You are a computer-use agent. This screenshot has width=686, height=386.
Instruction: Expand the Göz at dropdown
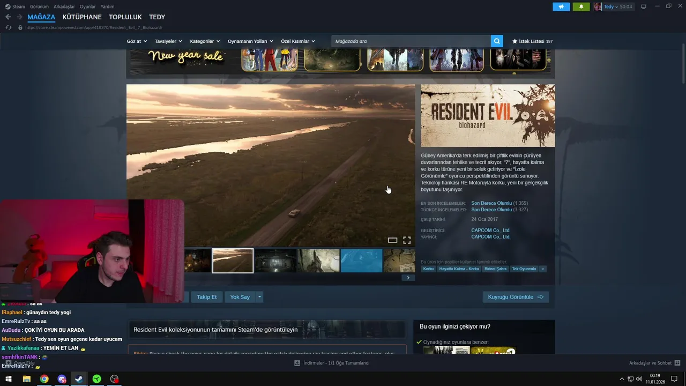point(137,41)
